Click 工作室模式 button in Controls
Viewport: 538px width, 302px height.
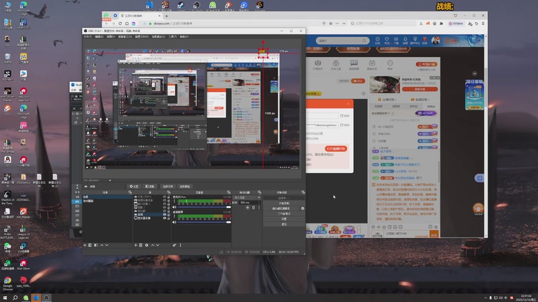pos(284,213)
